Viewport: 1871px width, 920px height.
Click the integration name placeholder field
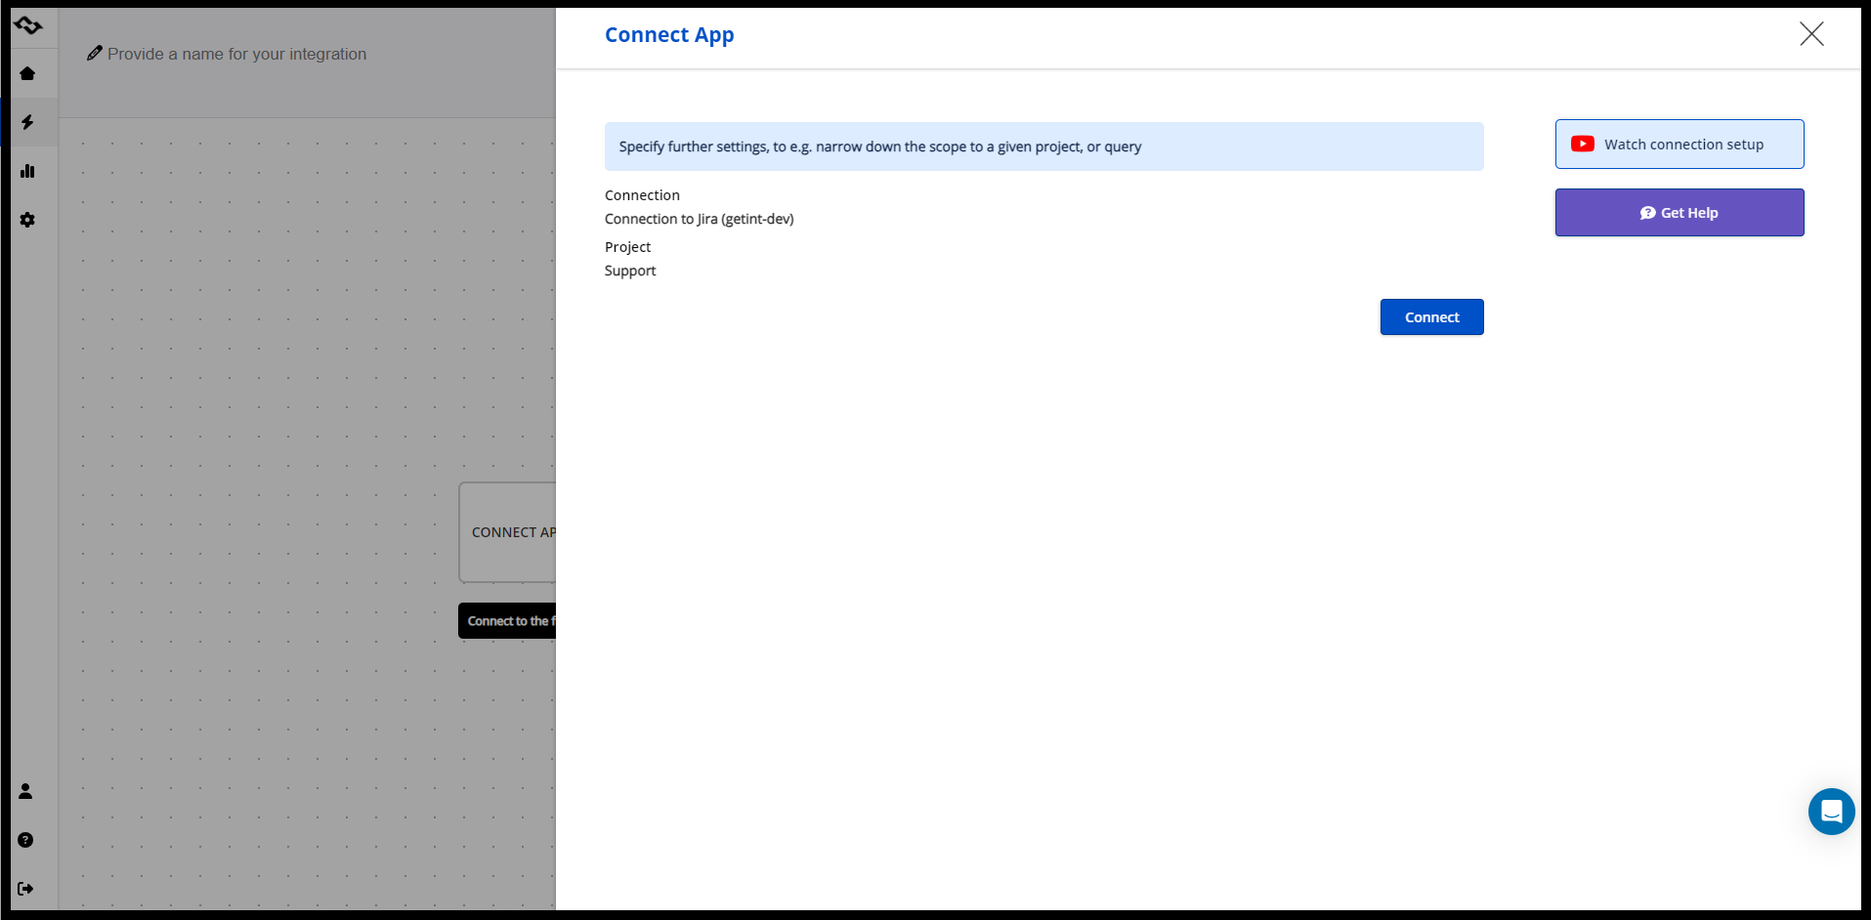point(236,54)
